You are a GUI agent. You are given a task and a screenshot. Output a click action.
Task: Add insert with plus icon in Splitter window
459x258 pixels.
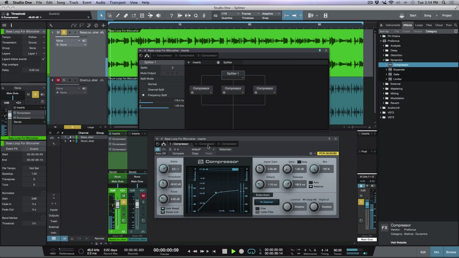pos(189,62)
